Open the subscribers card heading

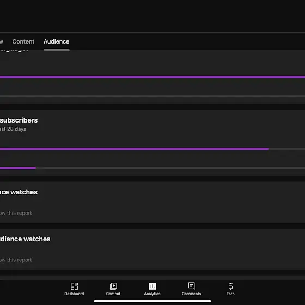click(19, 120)
